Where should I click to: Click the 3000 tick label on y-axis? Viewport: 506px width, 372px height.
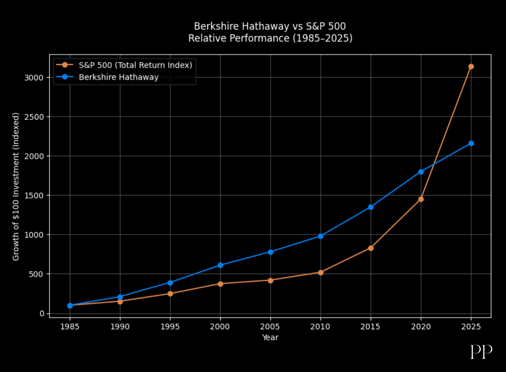click(x=34, y=77)
